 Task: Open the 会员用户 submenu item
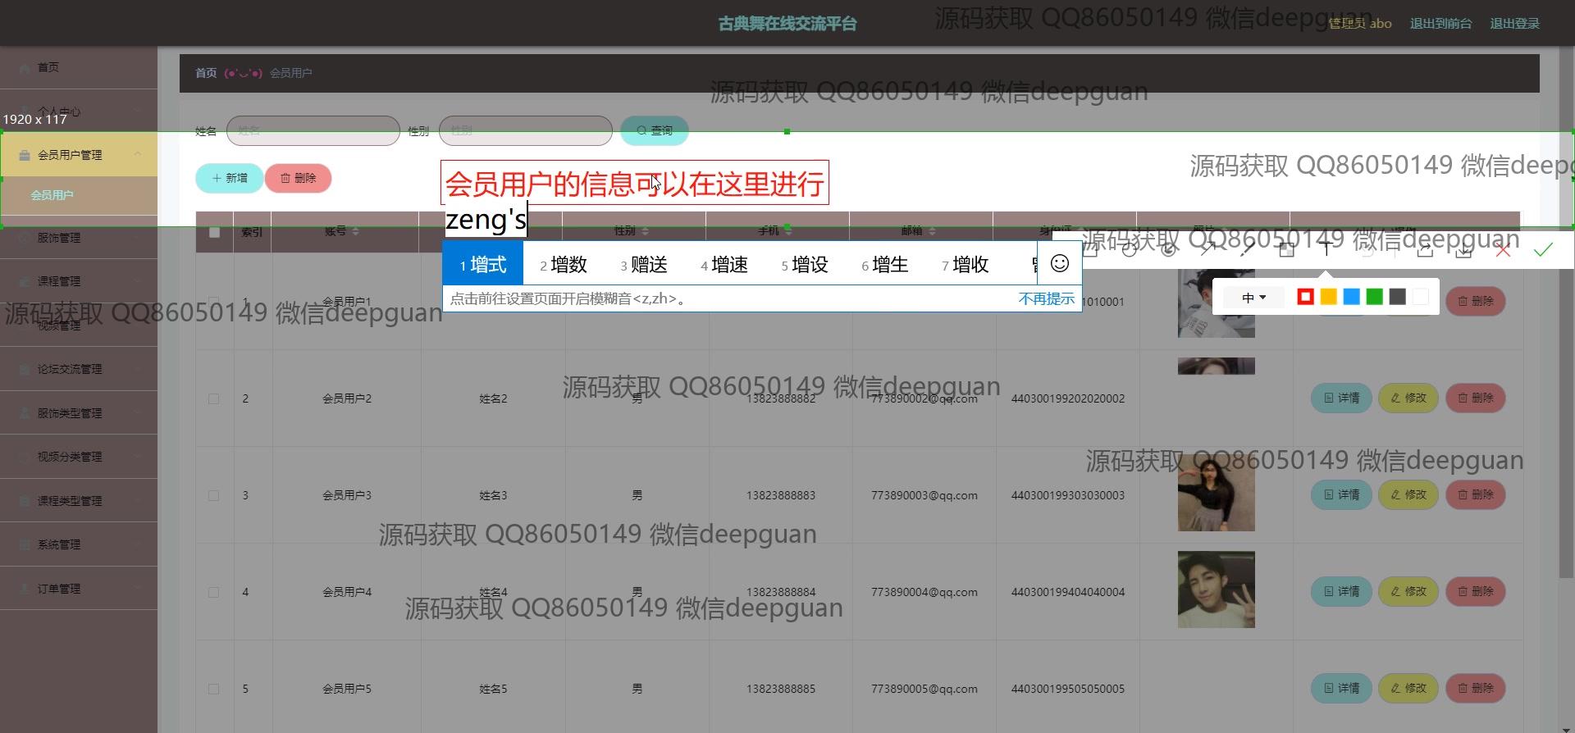coord(79,195)
